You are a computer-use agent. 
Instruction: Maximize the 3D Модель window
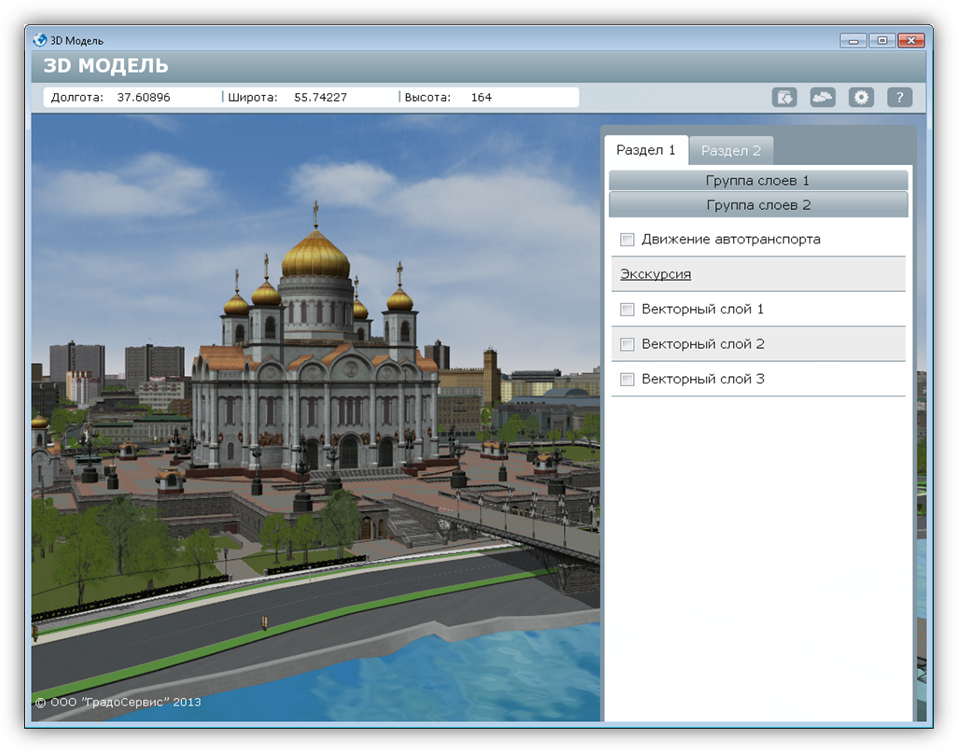881,40
